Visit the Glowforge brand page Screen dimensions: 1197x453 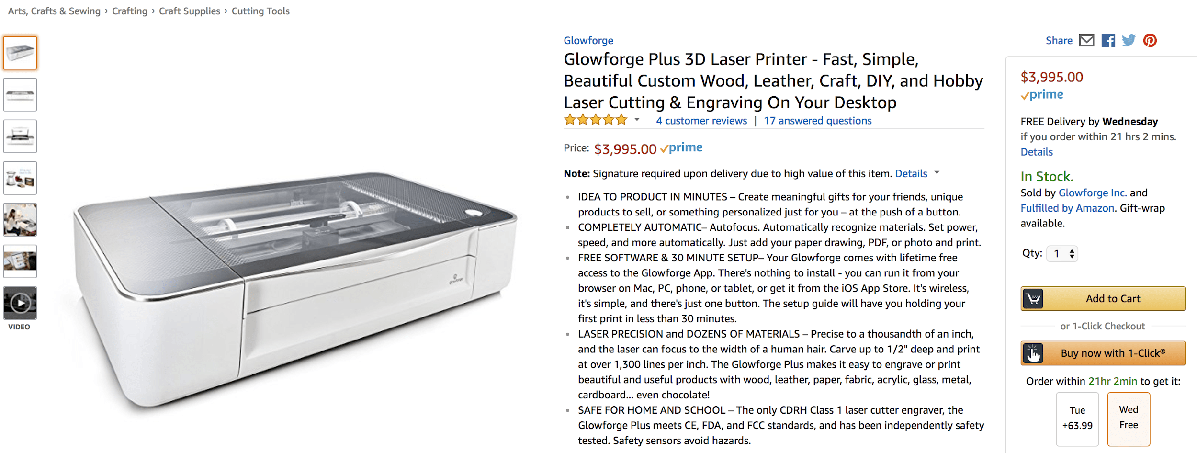[588, 40]
